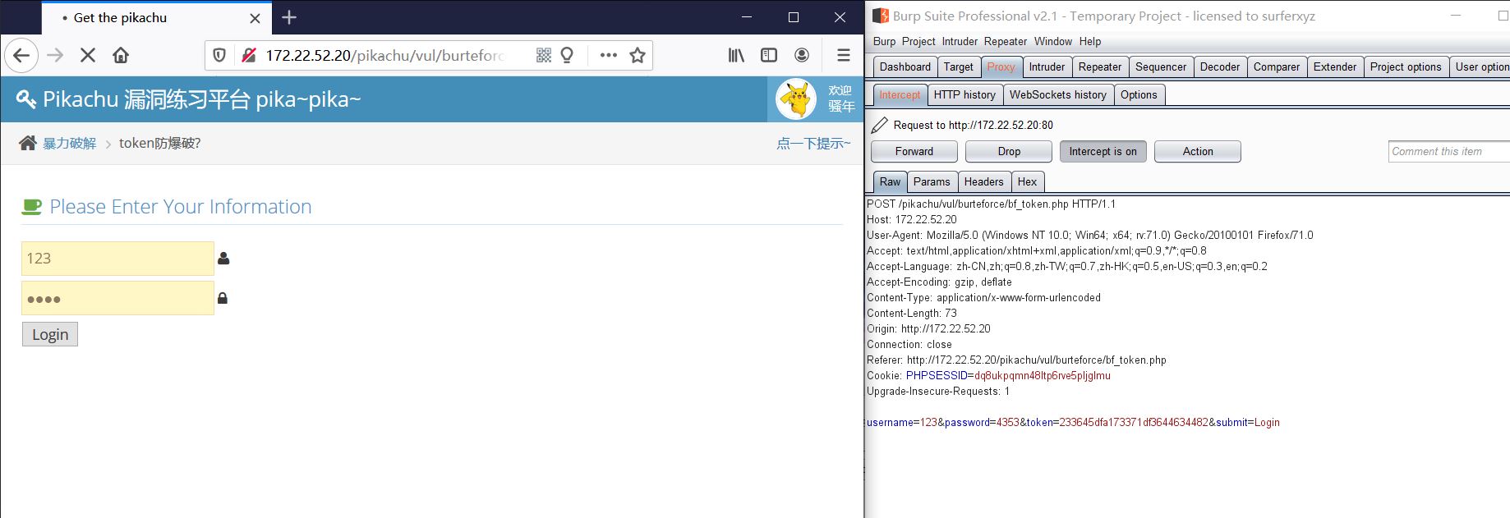The image size is (1510, 518).
Task: Switch to the Repeater tool tab
Action: click(x=1099, y=66)
